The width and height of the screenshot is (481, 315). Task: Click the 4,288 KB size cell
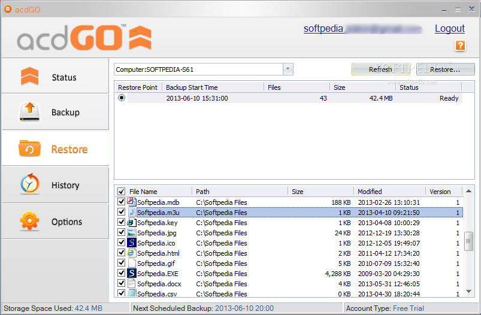click(x=338, y=274)
